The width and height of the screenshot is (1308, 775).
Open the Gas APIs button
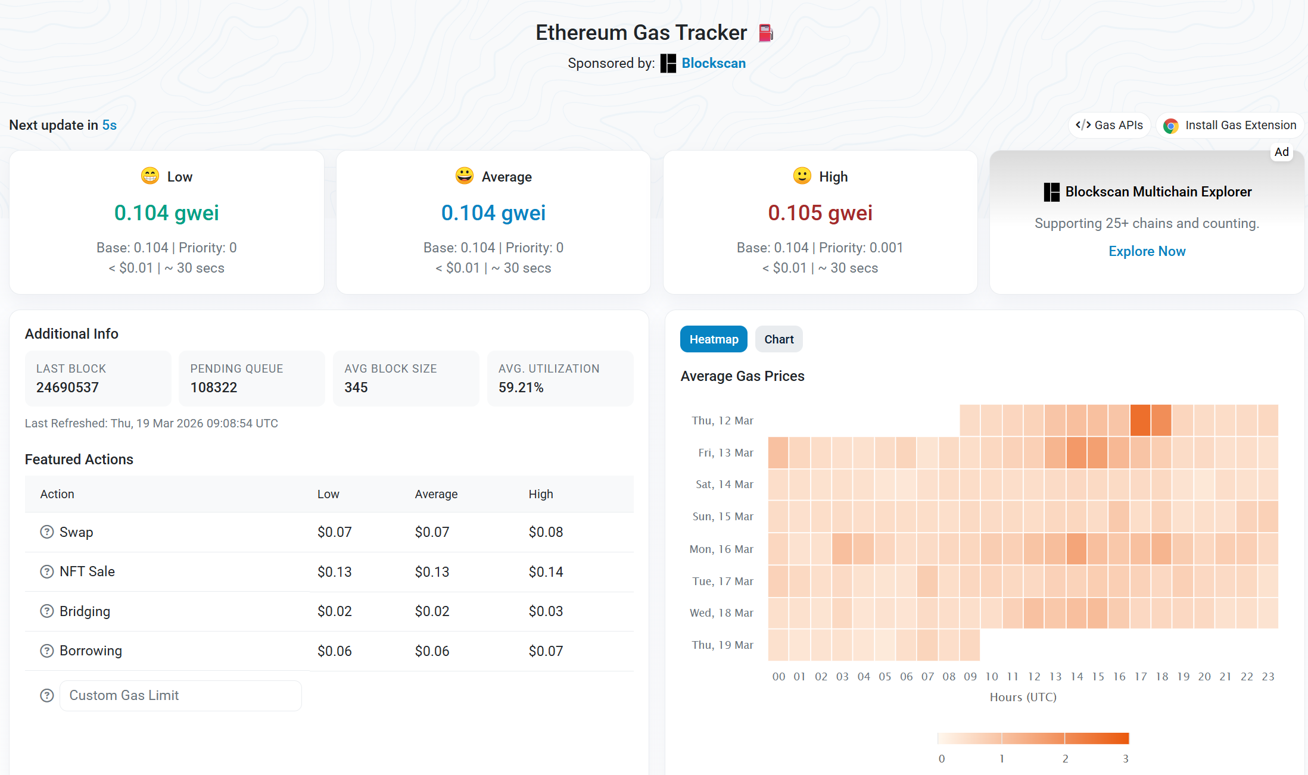click(x=1109, y=126)
